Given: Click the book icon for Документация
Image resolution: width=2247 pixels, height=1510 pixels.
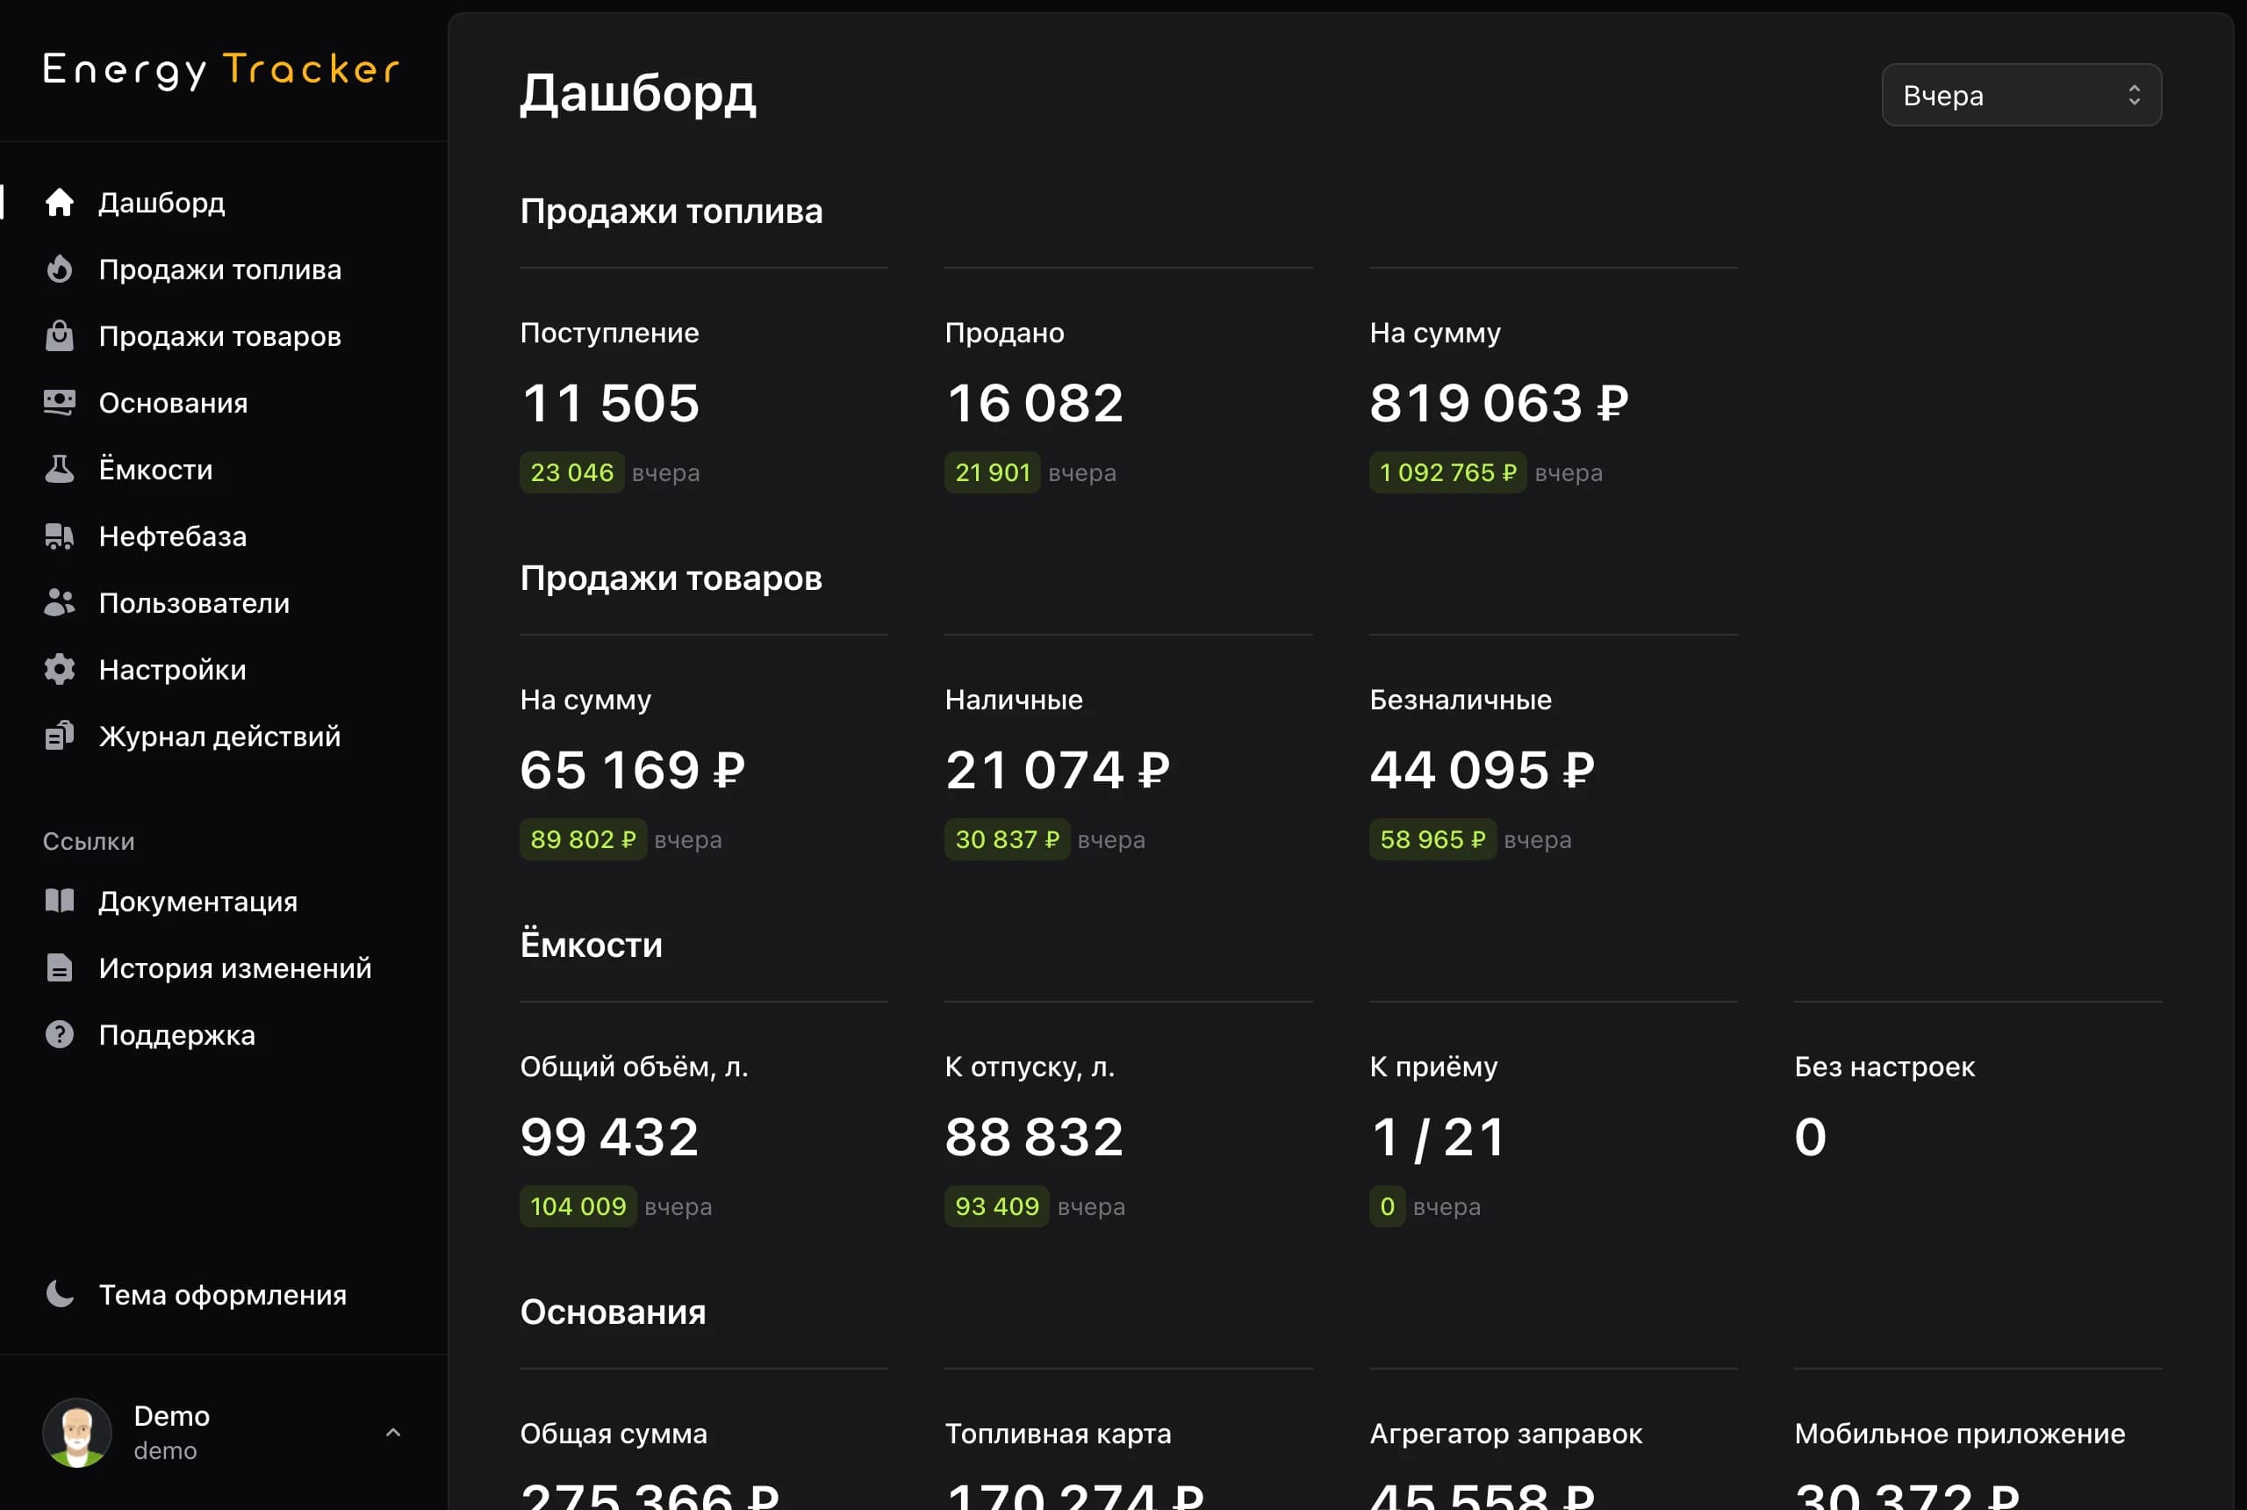Looking at the screenshot, I should (60, 902).
